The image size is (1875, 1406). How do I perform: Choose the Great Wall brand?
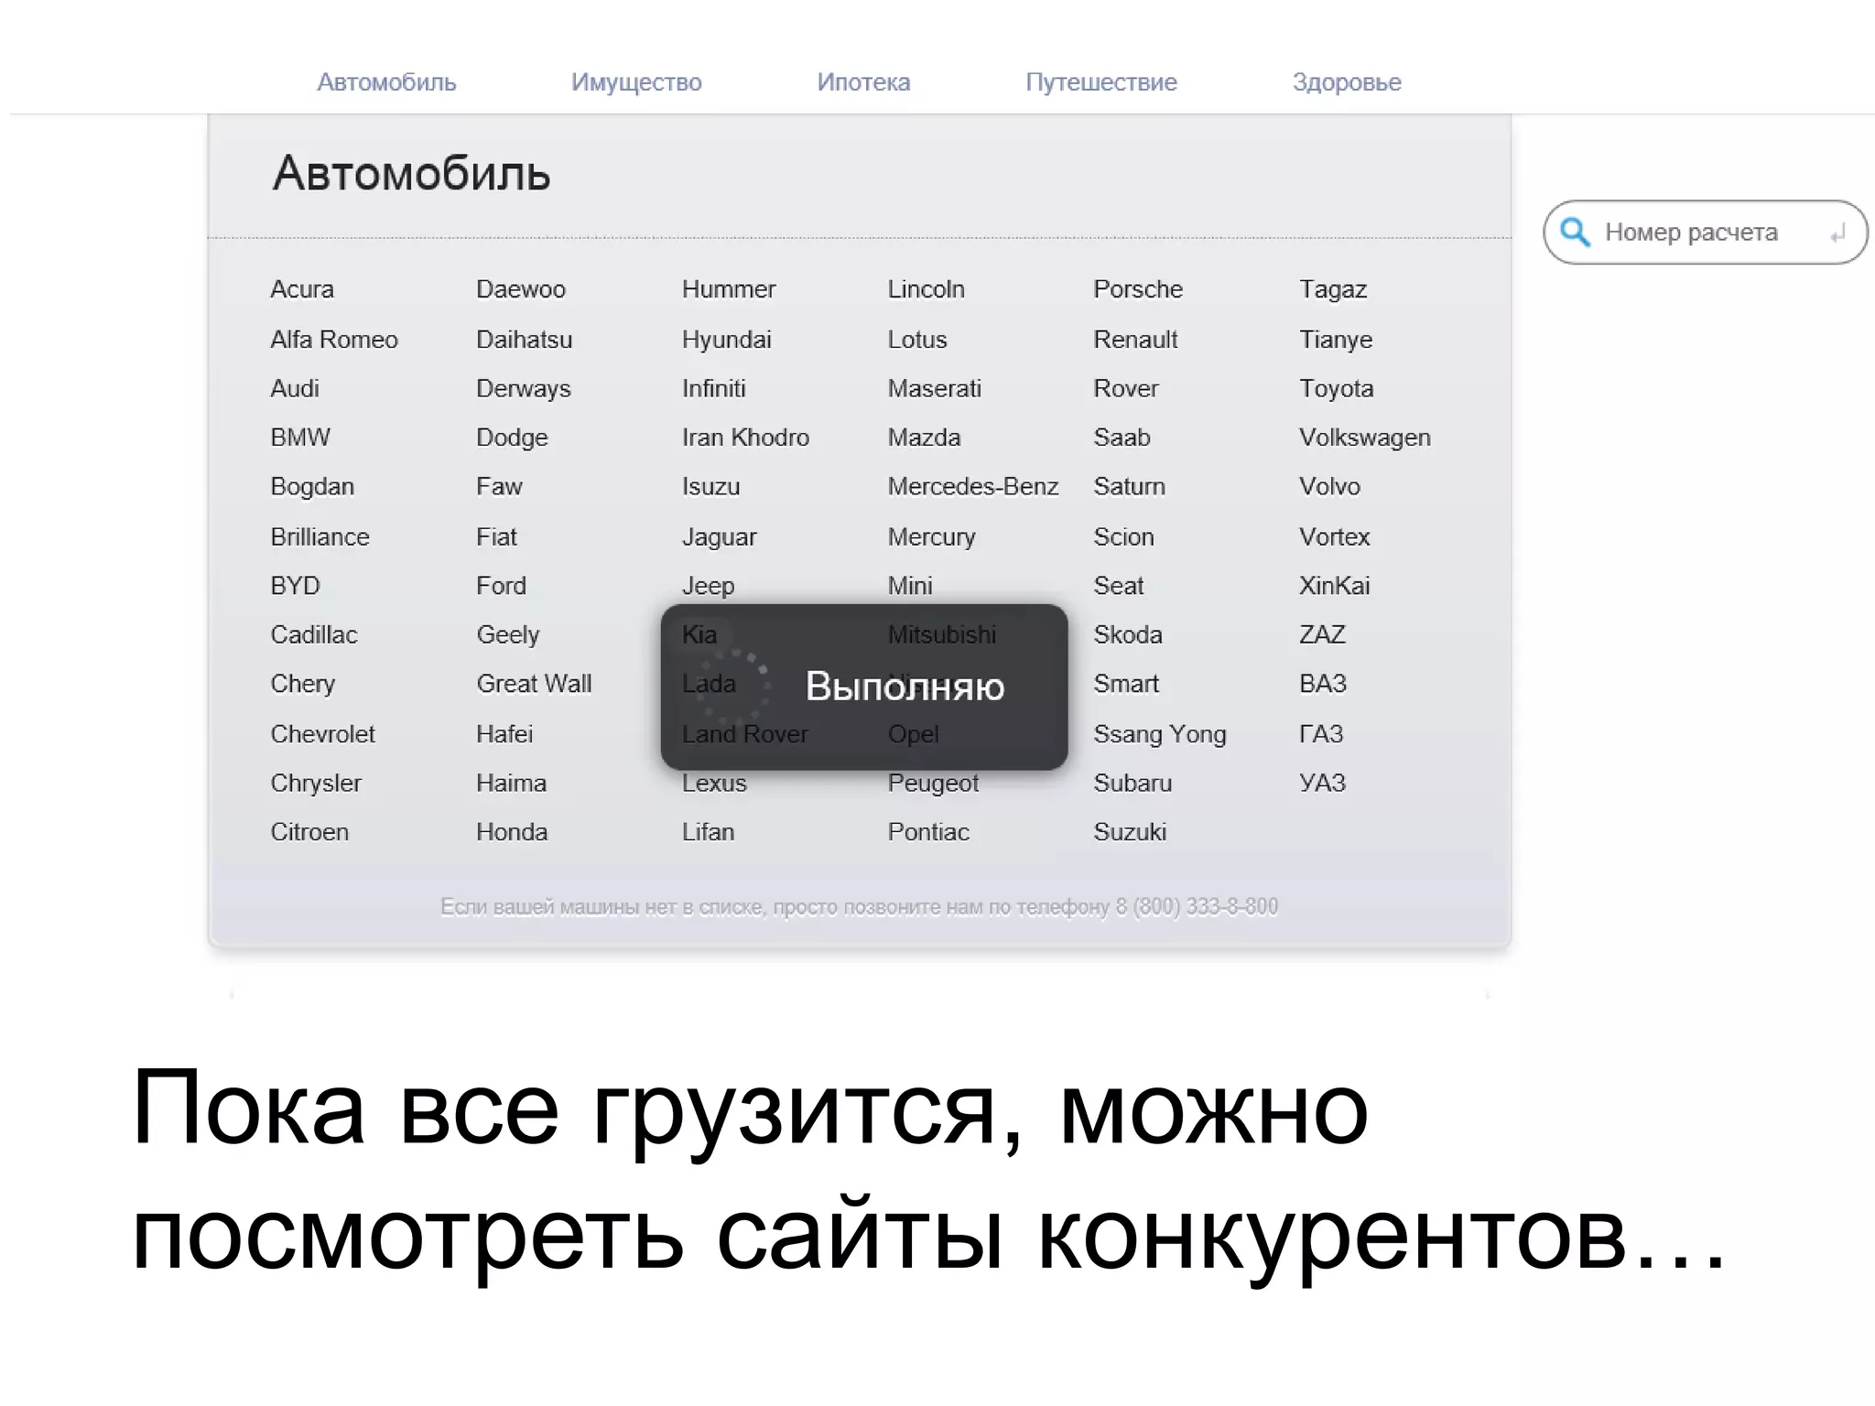534,685
